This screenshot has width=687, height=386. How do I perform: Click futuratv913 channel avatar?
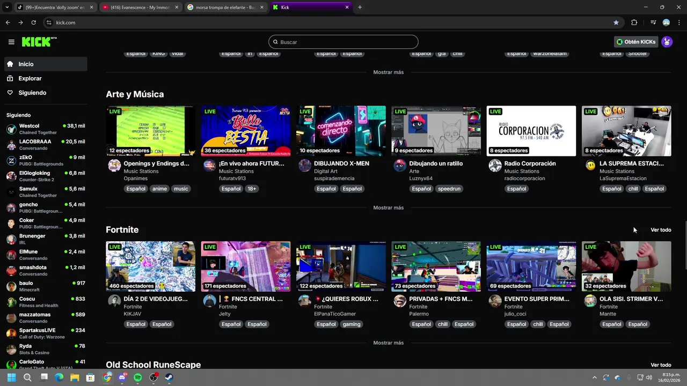tap(209, 165)
